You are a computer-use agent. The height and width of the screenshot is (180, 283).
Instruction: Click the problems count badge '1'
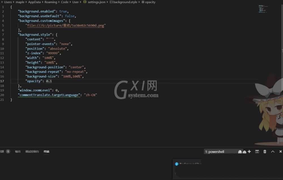pos(8,152)
